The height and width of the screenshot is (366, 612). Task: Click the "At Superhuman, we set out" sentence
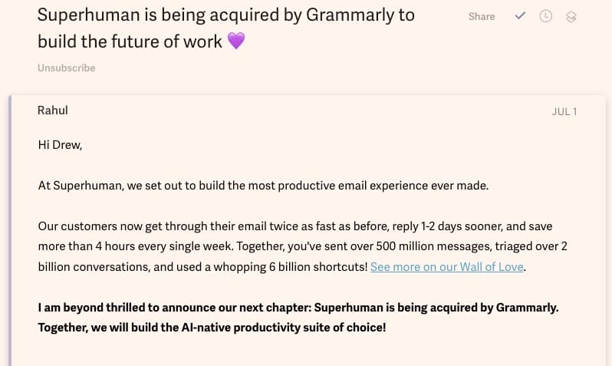(263, 185)
